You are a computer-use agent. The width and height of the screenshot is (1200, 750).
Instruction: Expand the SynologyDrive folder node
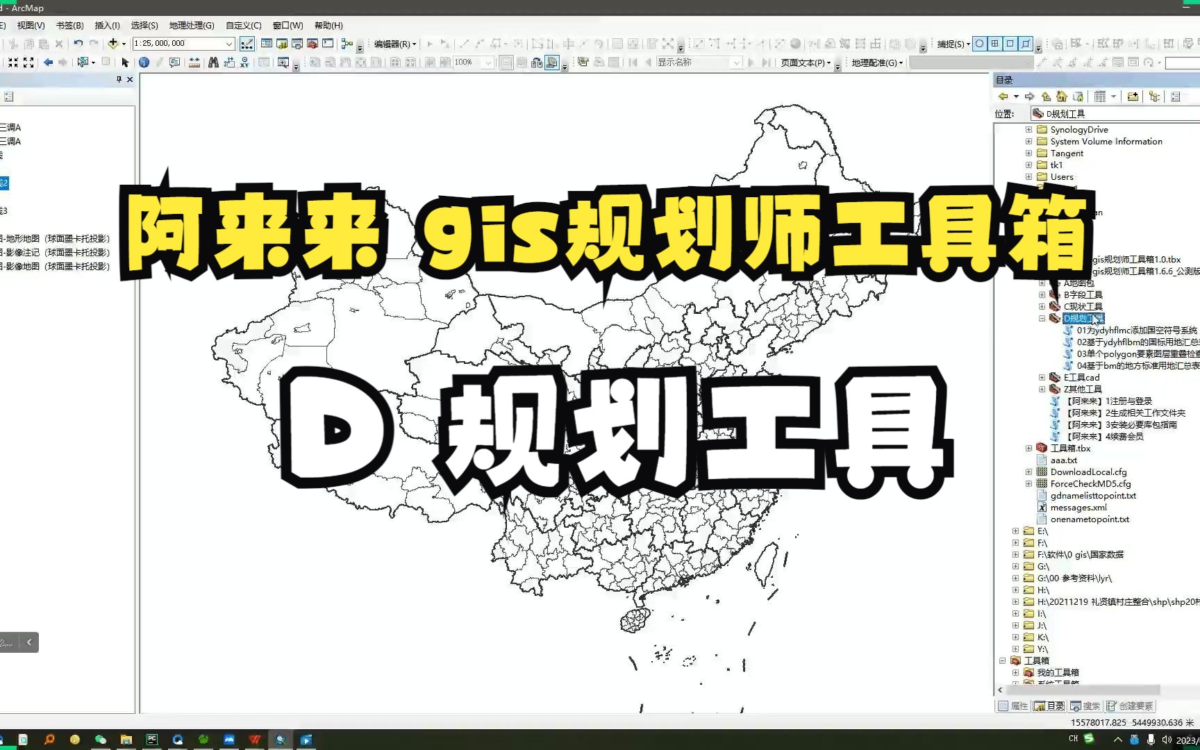tap(1028, 129)
